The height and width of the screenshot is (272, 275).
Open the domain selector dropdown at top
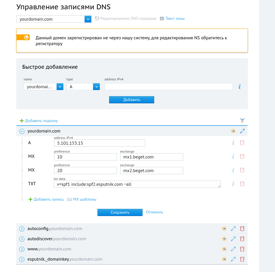click(88, 19)
